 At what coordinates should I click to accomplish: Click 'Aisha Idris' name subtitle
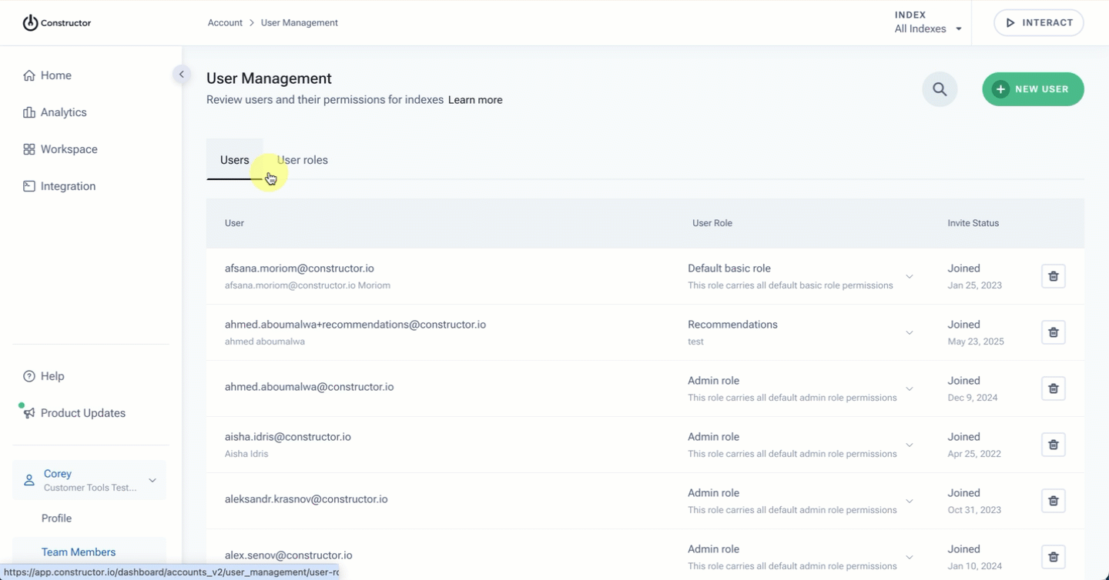coord(246,454)
